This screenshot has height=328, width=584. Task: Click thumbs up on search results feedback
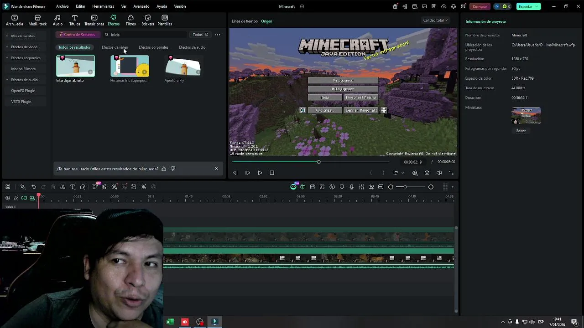pyautogui.click(x=164, y=169)
